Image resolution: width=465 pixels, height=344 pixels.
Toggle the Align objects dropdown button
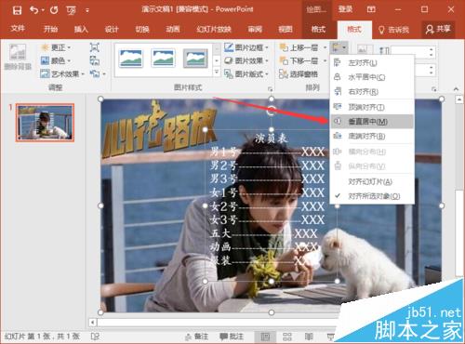pos(339,47)
